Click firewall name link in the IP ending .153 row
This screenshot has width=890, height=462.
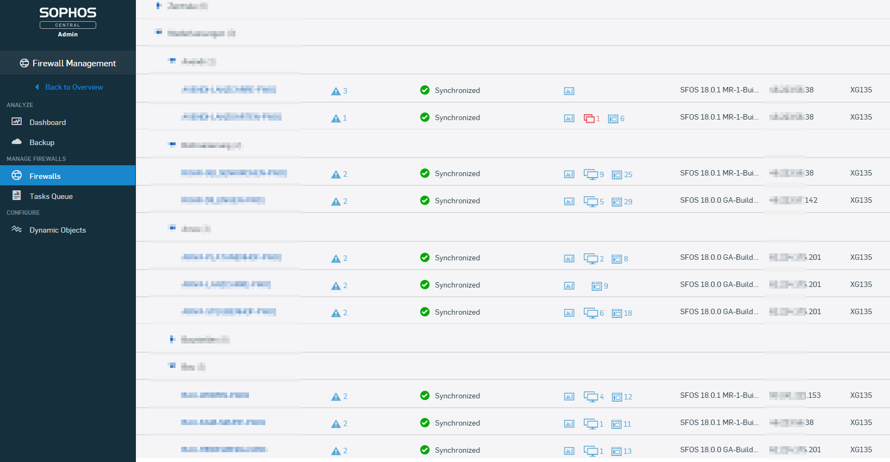click(215, 395)
